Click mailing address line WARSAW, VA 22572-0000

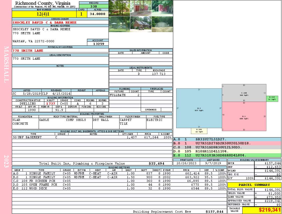tap(33, 41)
